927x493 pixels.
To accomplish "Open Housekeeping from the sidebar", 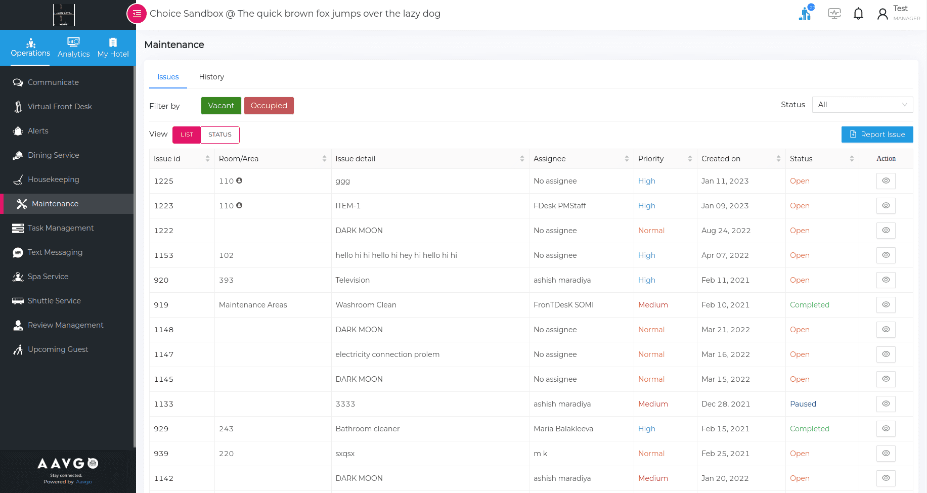I will pyautogui.click(x=53, y=180).
